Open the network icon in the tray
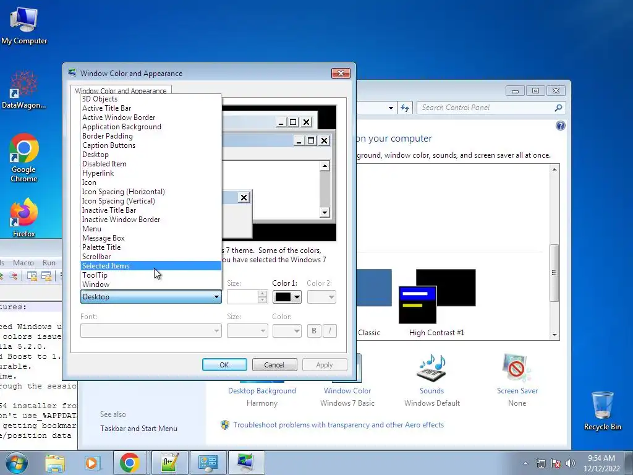The height and width of the screenshot is (475, 633). point(540,463)
